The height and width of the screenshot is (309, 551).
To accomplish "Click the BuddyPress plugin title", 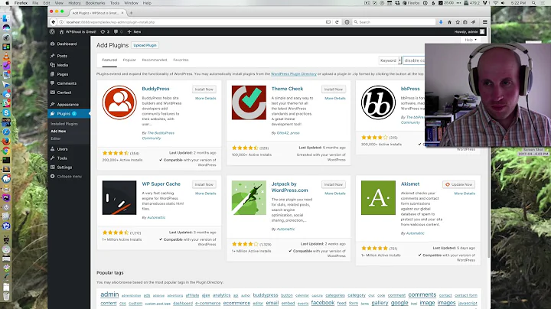I will click(155, 89).
